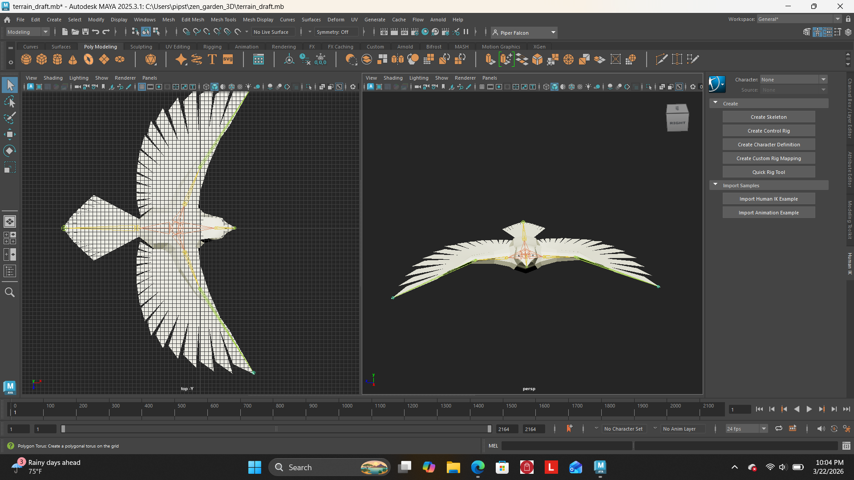
Task: Click the Undo arrow icon
Action: point(96,32)
